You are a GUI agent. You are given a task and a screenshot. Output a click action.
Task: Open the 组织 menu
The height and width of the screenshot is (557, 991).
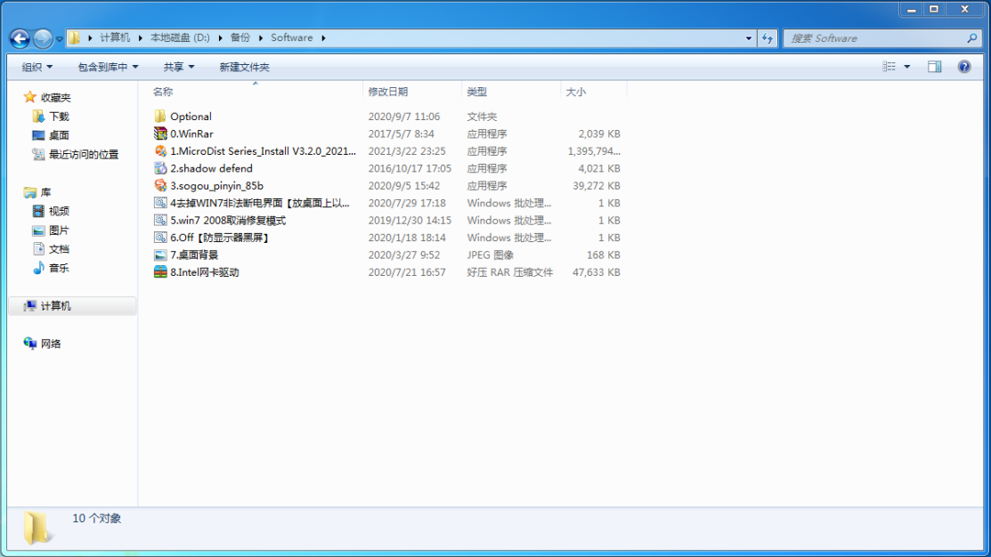pos(37,67)
